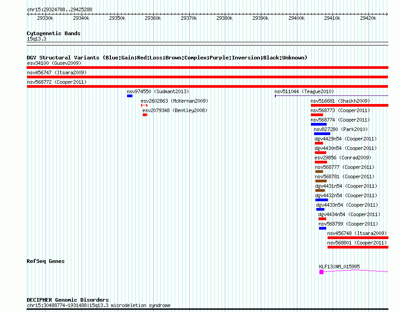Open the dgv4431n54 (Cooper2011) label
Viewport: 401px width, 312px height.
click(x=346, y=186)
